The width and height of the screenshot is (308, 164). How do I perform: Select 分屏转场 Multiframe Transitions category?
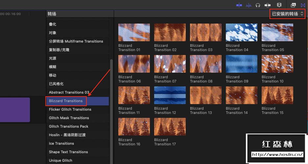pyautogui.click(x=77, y=41)
